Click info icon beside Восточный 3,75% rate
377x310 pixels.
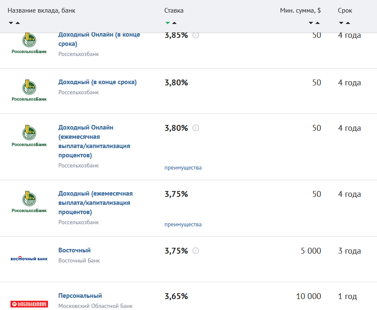(x=195, y=251)
